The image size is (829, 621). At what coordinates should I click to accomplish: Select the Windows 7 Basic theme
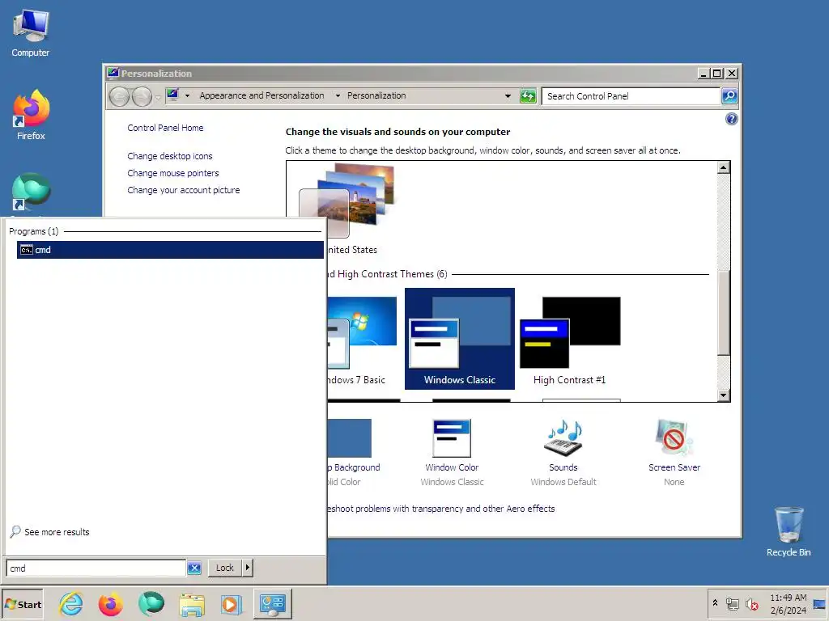pyautogui.click(x=362, y=338)
